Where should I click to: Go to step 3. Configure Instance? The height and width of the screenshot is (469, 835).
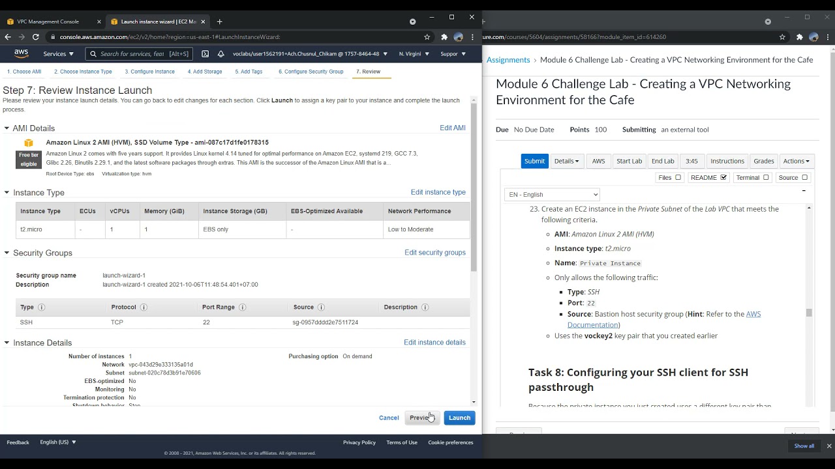tap(150, 72)
